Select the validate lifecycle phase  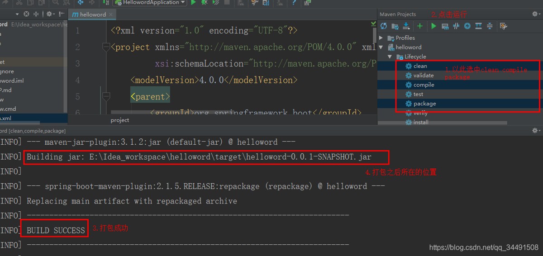pyautogui.click(x=424, y=76)
